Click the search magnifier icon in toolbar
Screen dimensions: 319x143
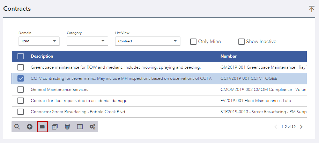coord(17,127)
